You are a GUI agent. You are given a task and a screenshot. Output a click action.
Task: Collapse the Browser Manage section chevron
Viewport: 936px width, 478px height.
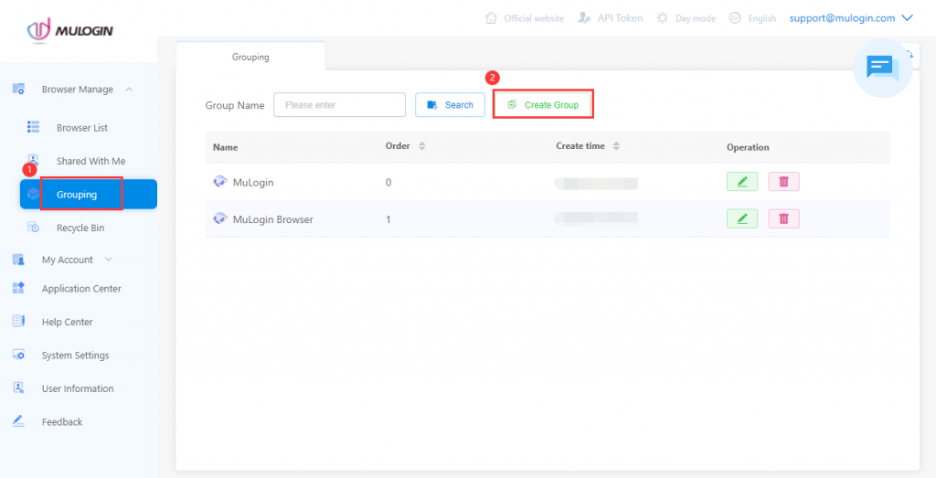[x=129, y=90]
